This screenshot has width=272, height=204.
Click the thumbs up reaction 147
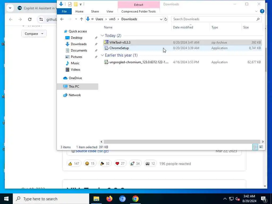pos(74,164)
